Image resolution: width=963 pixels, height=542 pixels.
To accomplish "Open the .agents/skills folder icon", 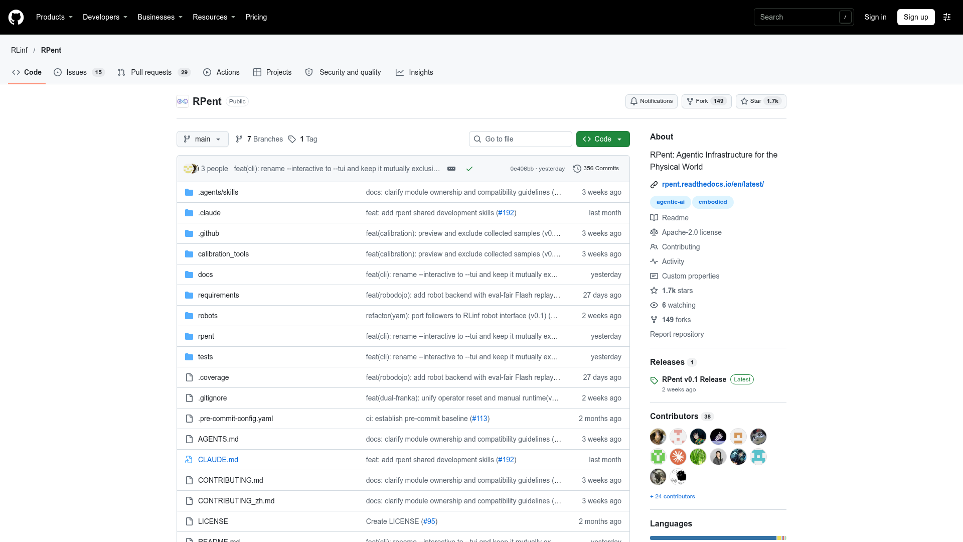I will (189, 192).
